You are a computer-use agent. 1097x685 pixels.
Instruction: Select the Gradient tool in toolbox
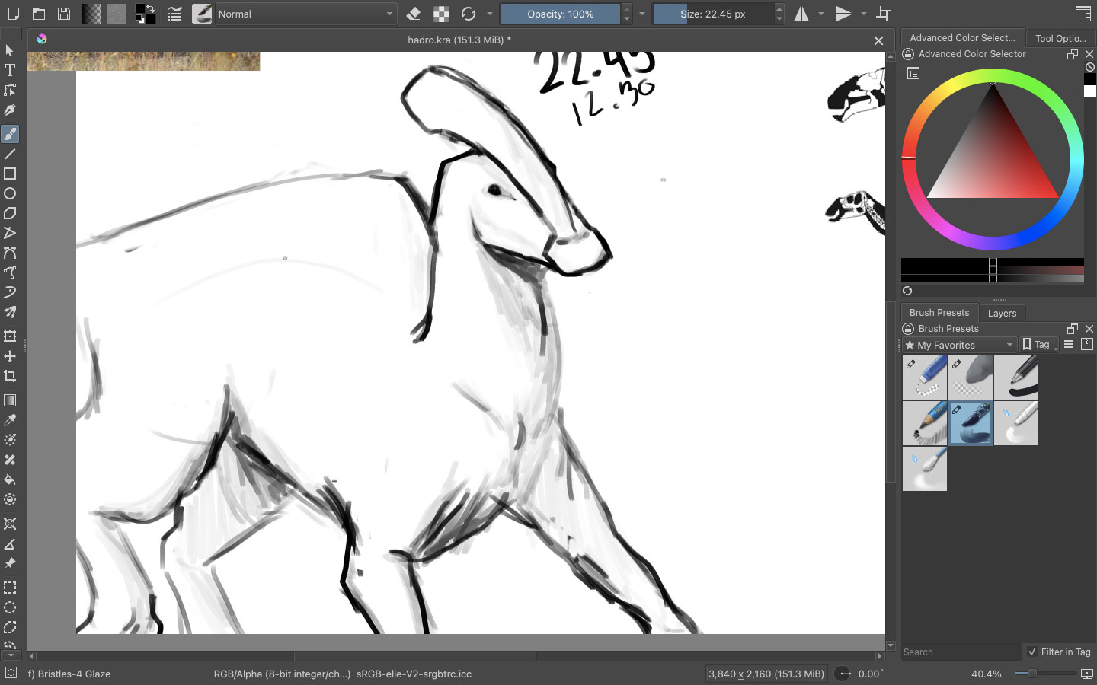(x=10, y=400)
